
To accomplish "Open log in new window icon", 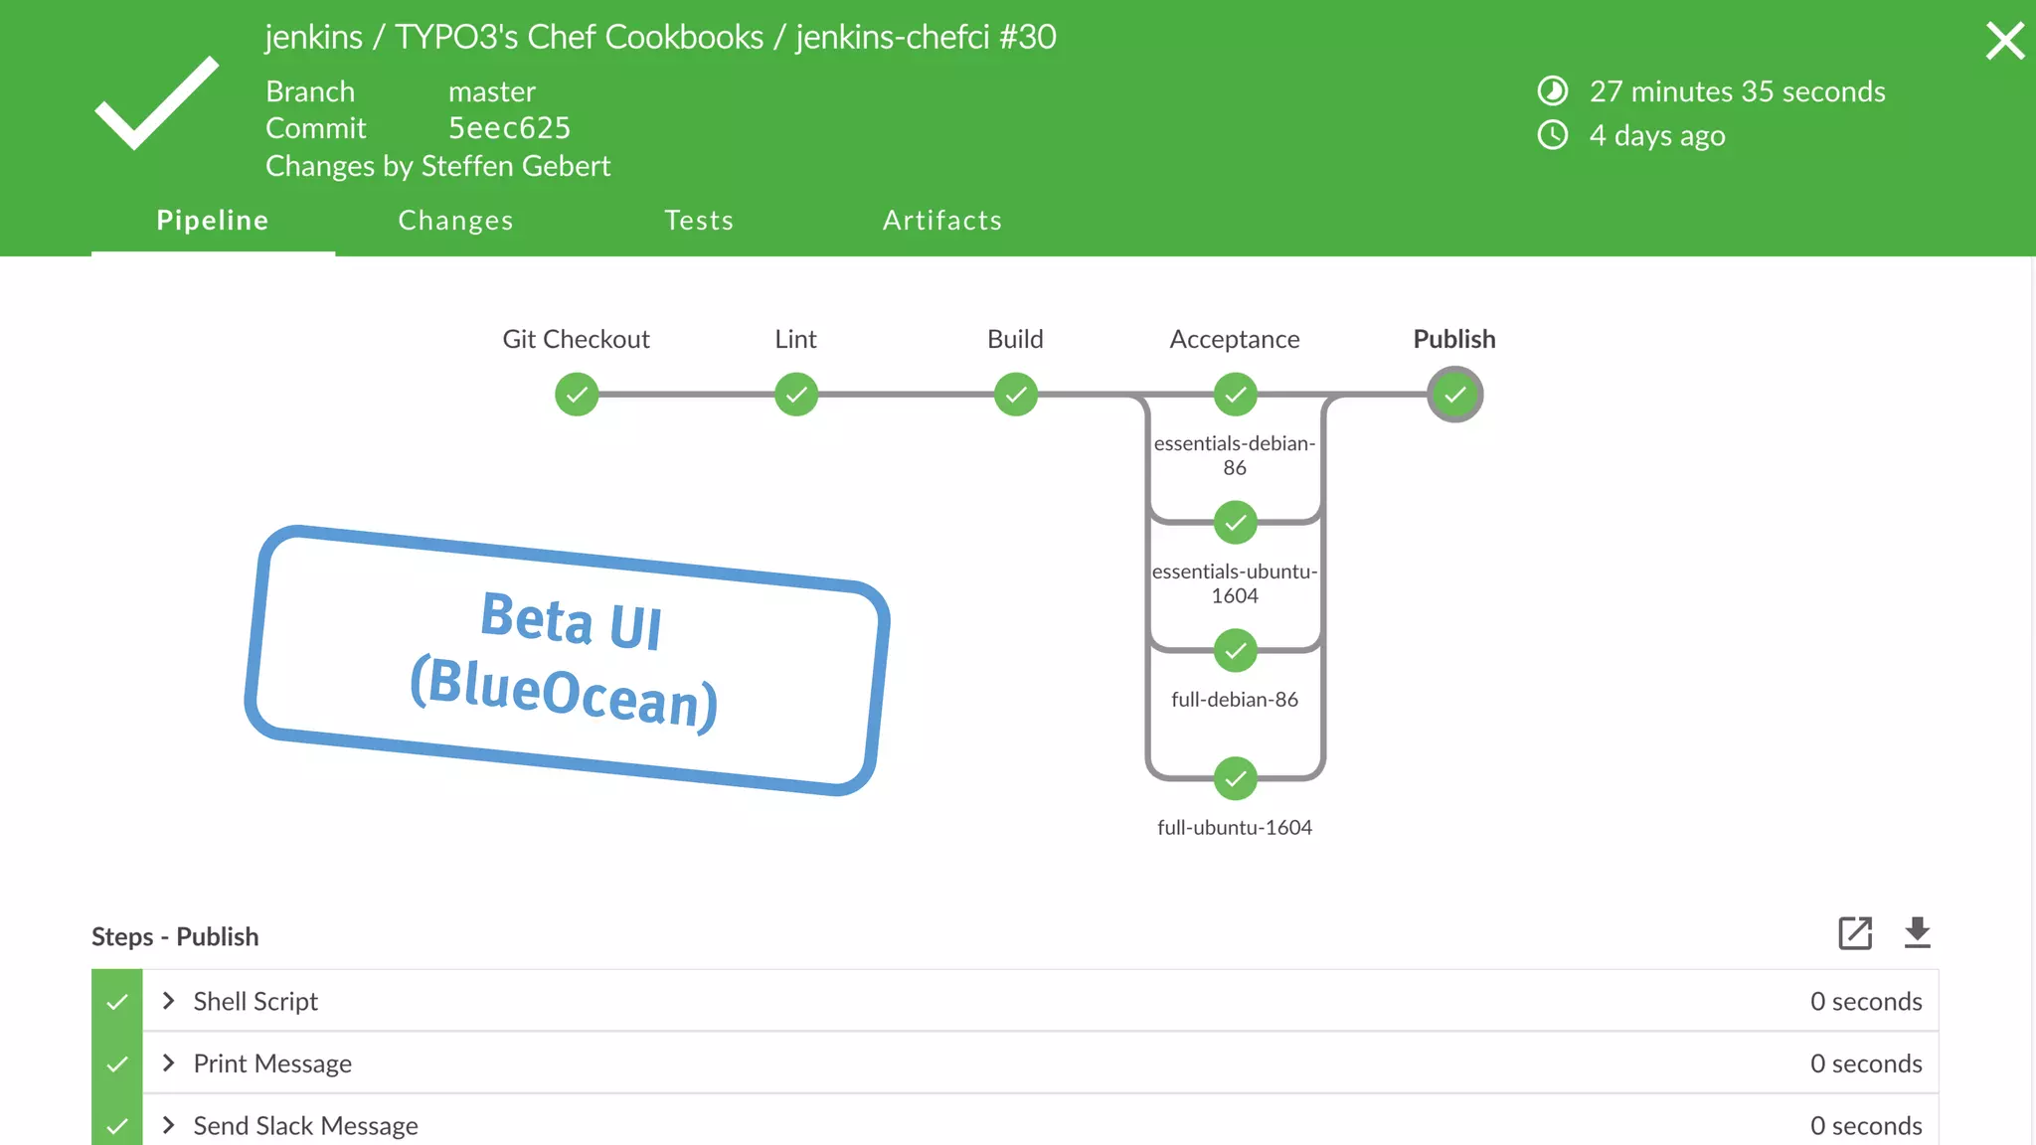I will 1855,933.
